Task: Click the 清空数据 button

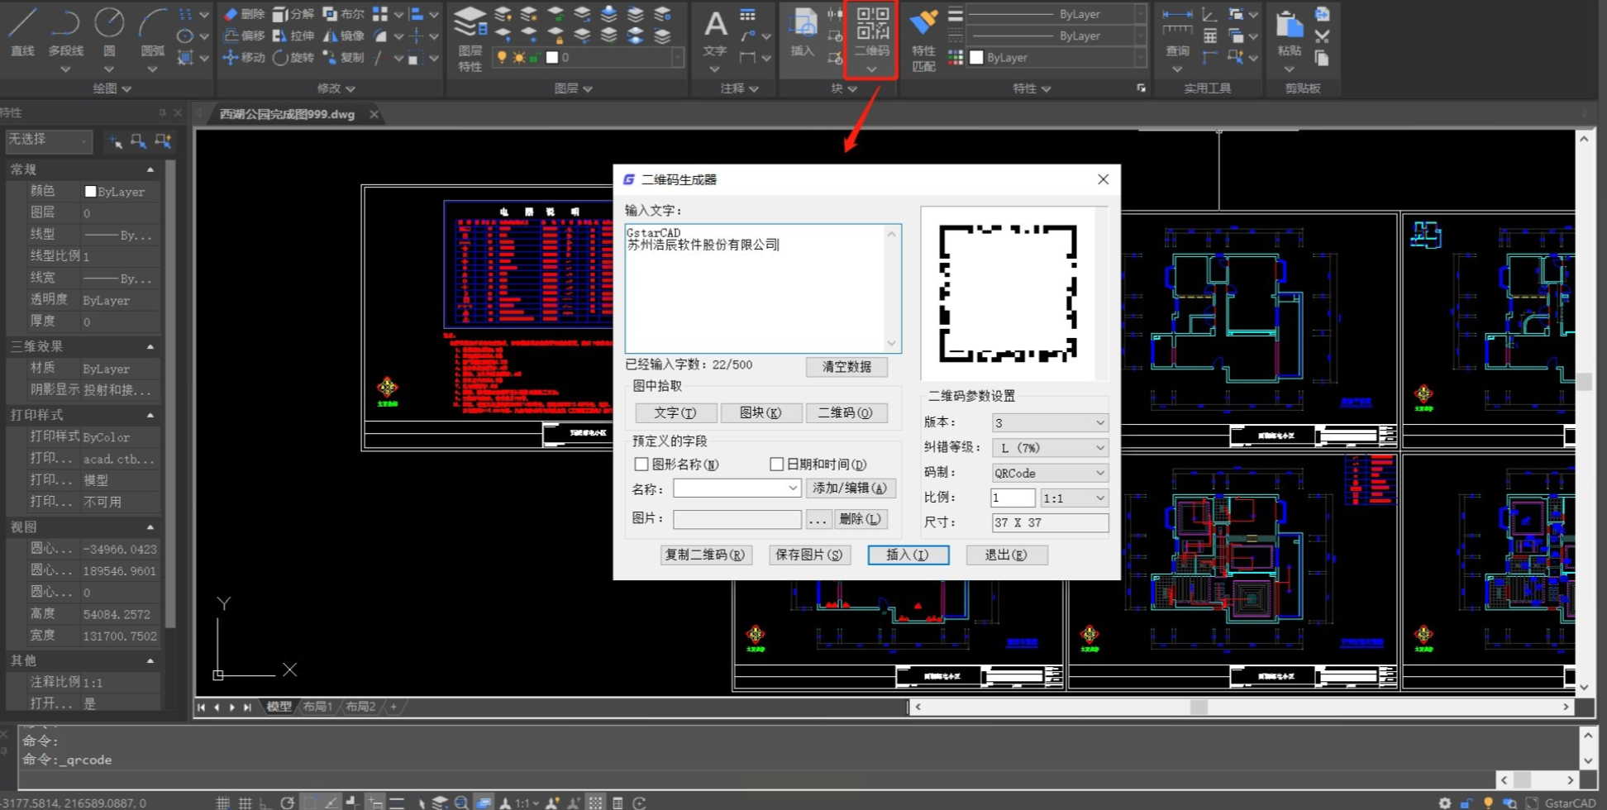Action: (x=846, y=367)
